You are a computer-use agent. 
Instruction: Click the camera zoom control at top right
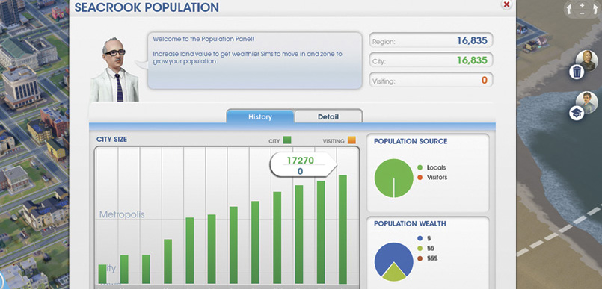(583, 9)
